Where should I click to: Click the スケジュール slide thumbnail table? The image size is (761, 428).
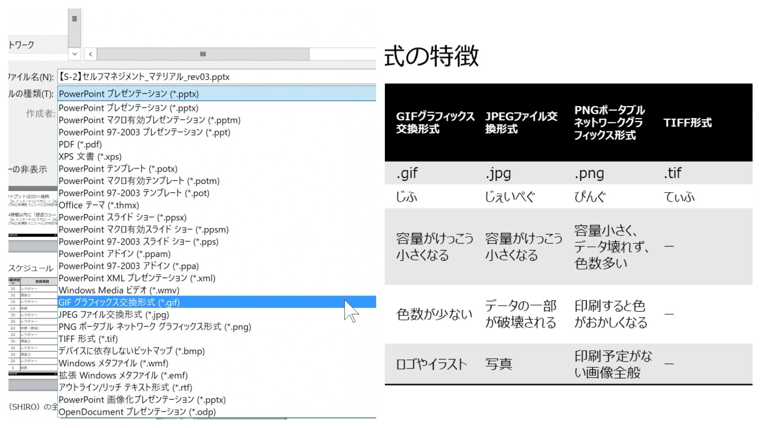click(33, 325)
